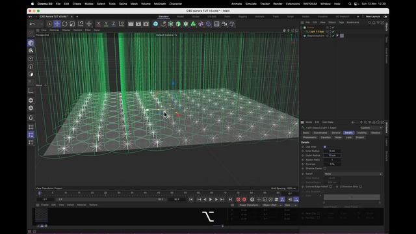Open the MoGraph menu
416x234 pixels.
click(x=160, y=4)
